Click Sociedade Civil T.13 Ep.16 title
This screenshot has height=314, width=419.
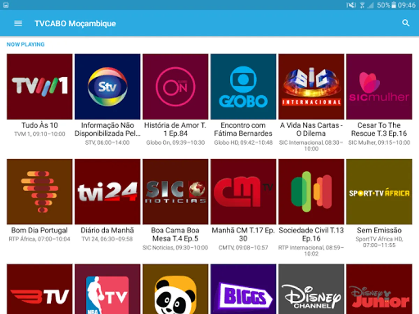[311, 234]
